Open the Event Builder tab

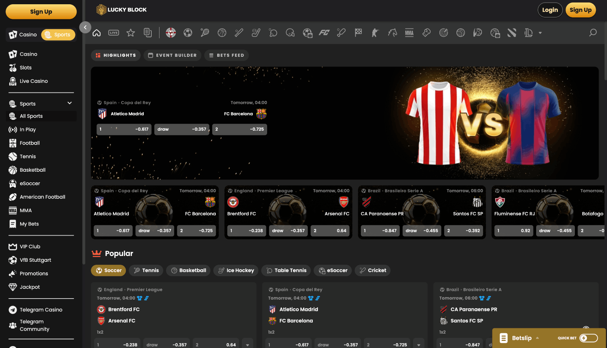(x=172, y=55)
